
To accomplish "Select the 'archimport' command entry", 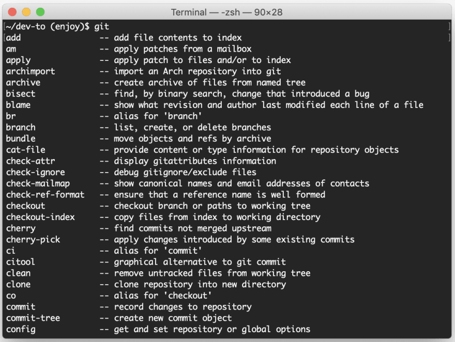I will 31,71.
